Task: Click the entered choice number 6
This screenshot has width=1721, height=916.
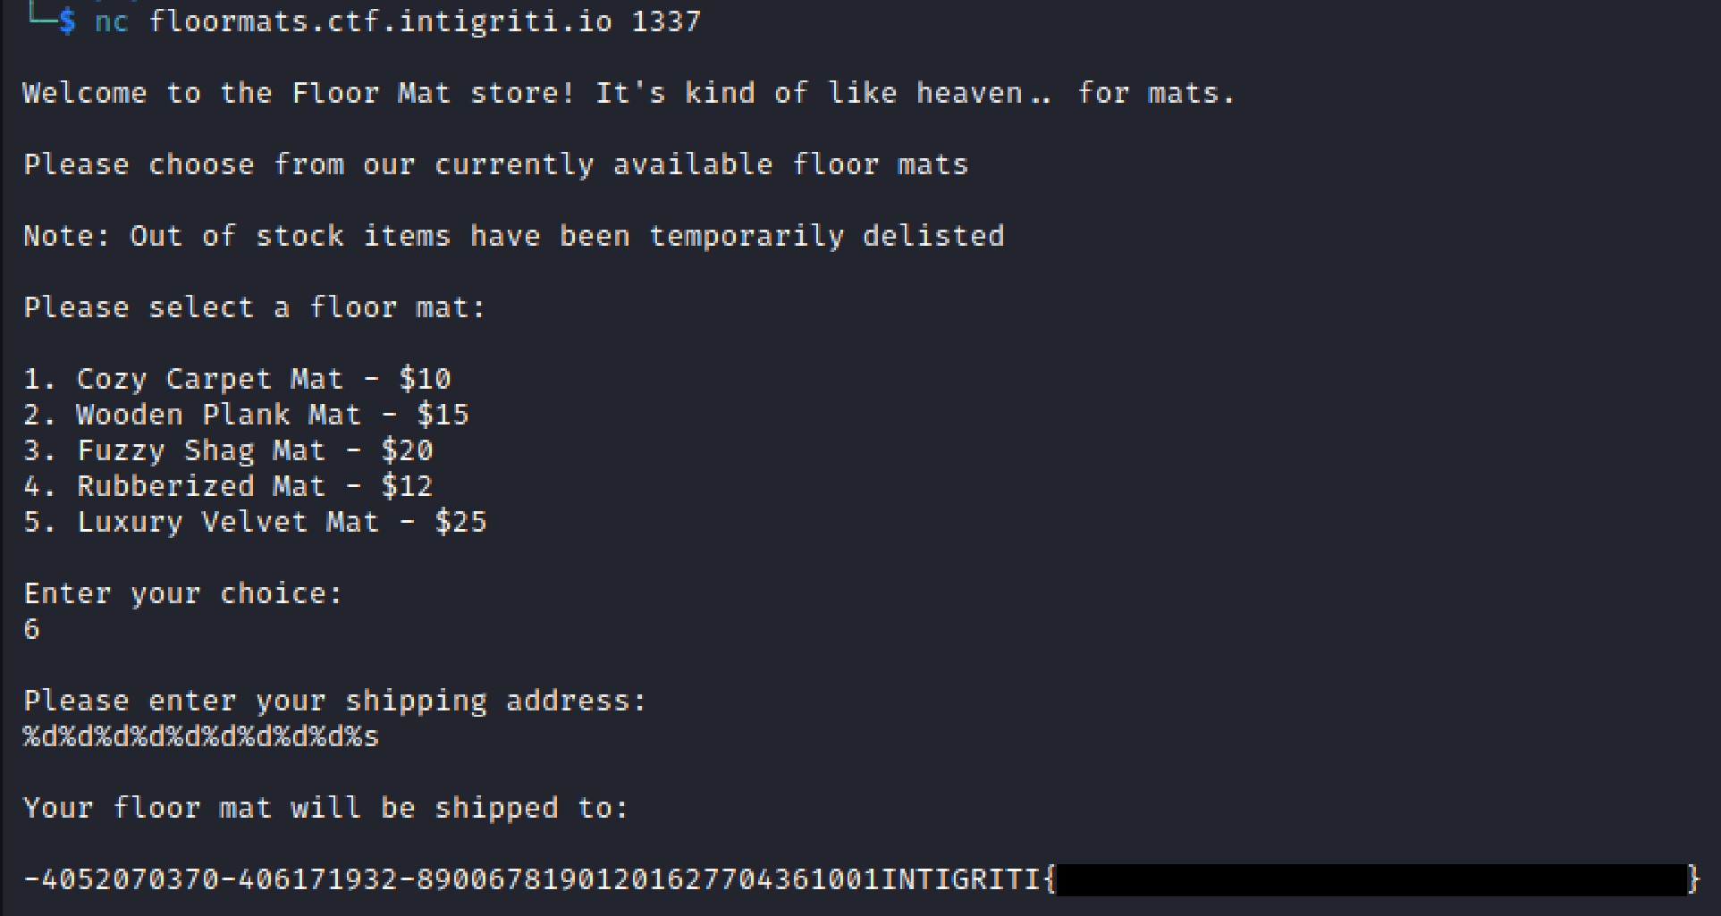Action: coord(32,629)
